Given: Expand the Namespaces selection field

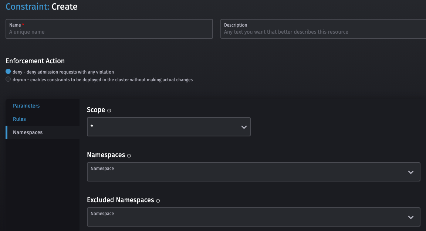Looking at the screenshot, I should [x=244, y=172].
